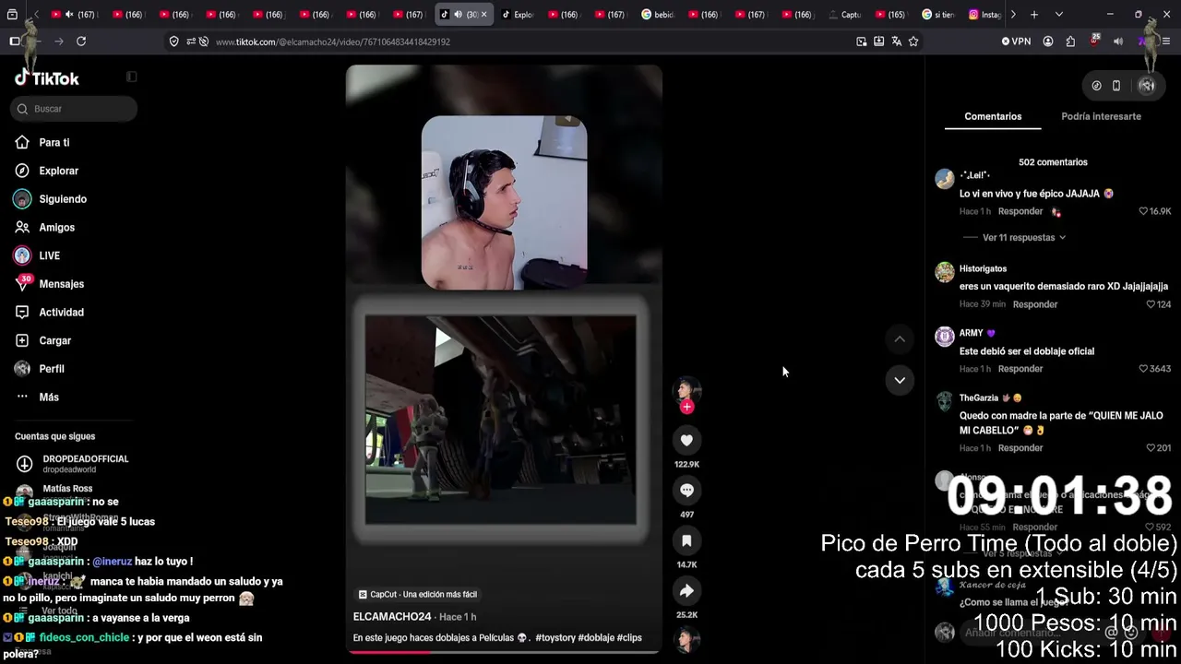This screenshot has width=1181, height=664.
Task: Open the tab list dropdown arrow
Action: [x=1059, y=15]
